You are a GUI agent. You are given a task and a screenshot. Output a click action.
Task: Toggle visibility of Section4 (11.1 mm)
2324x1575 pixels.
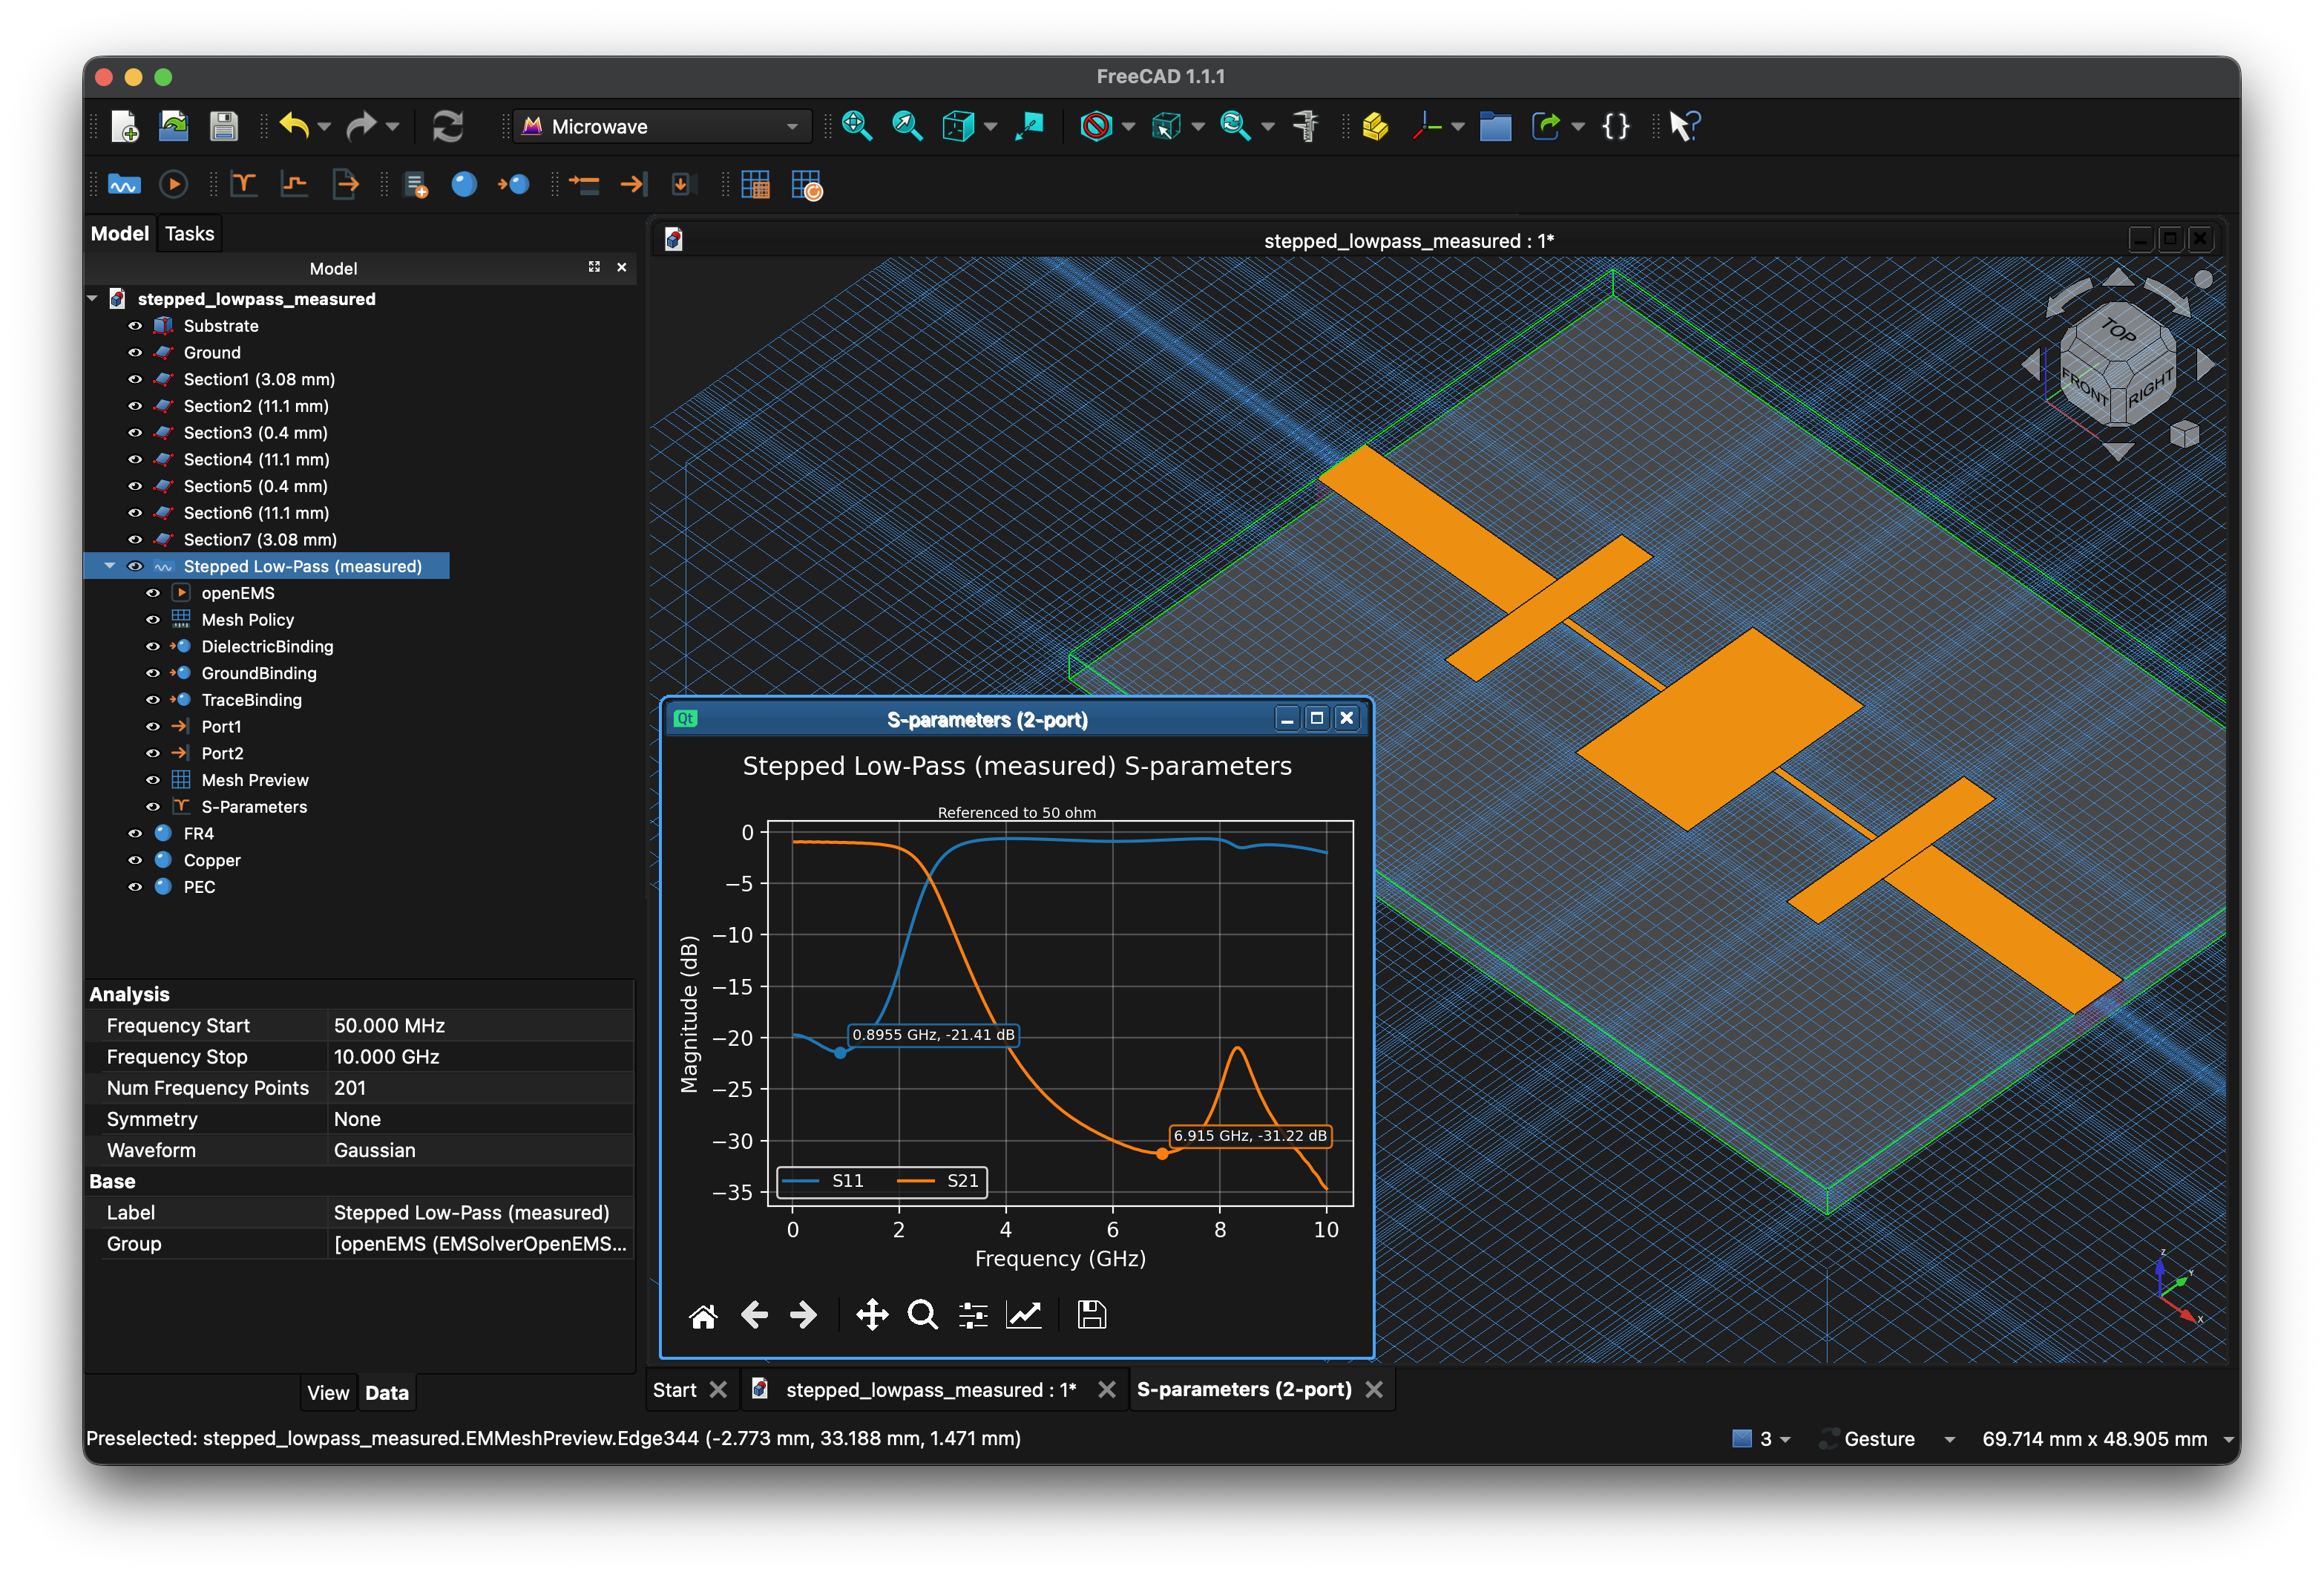pos(135,460)
